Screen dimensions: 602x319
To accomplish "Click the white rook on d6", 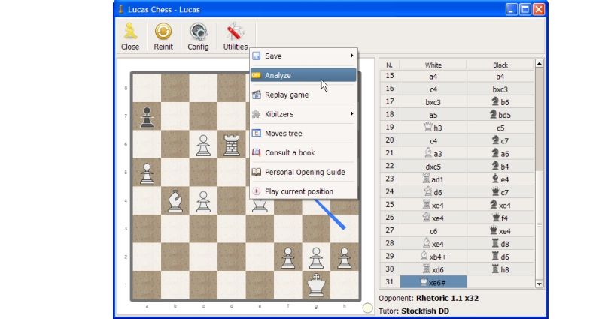I will tap(232, 145).
